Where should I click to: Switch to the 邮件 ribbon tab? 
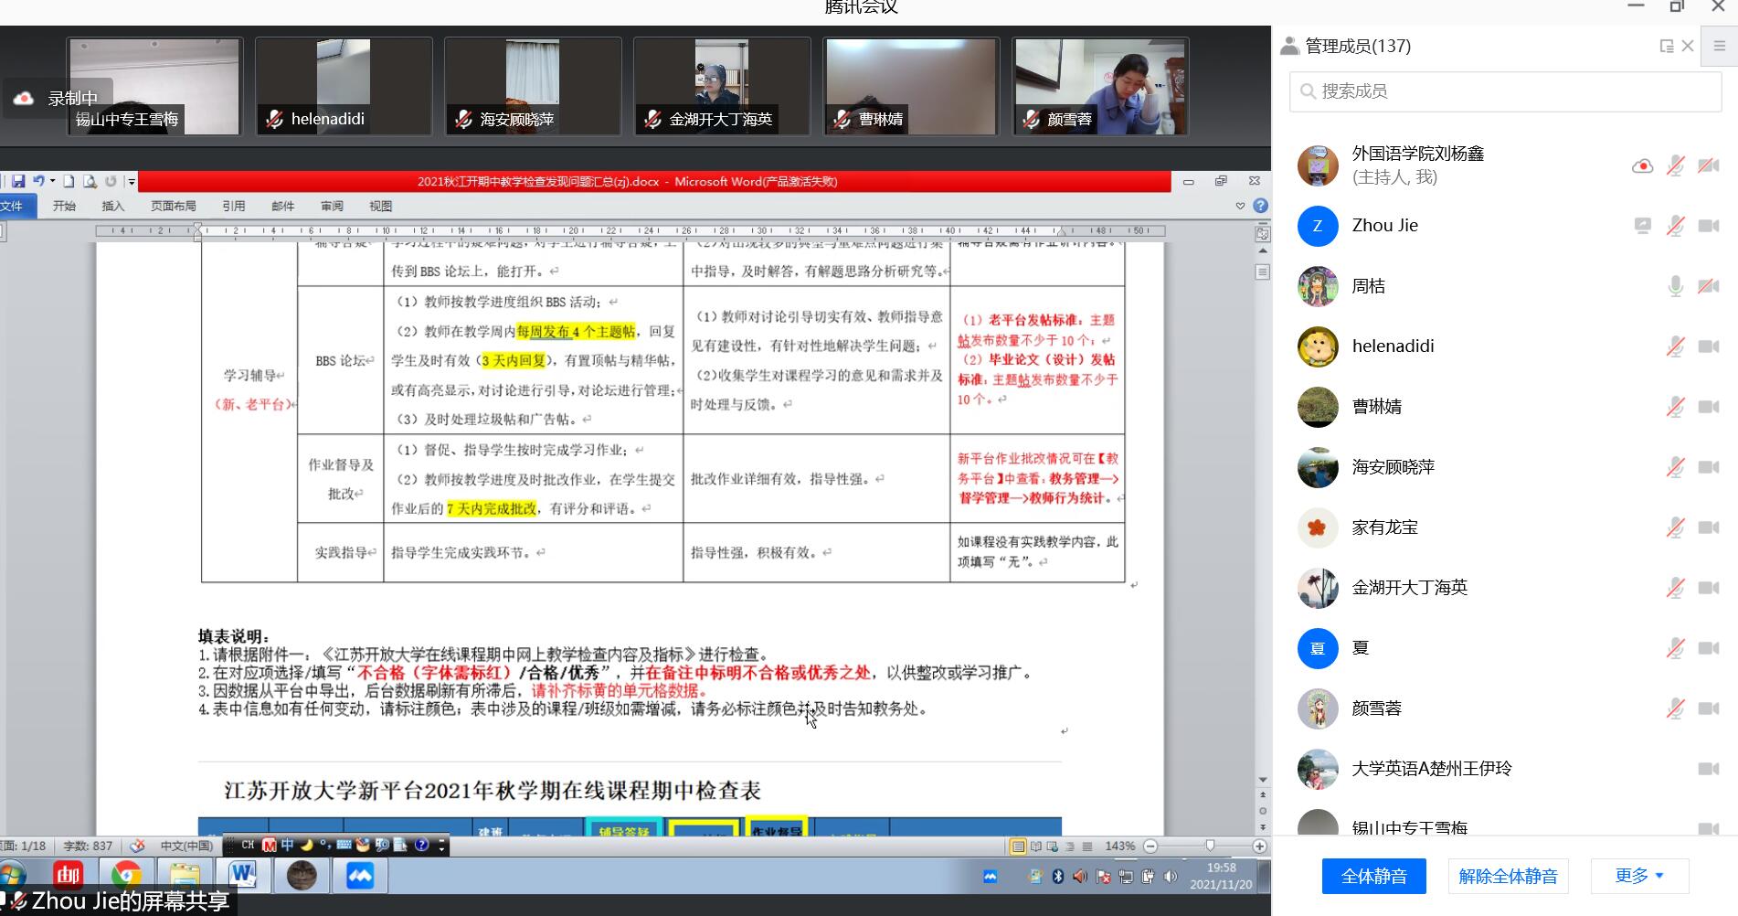pyautogui.click(x=283, y=207)
